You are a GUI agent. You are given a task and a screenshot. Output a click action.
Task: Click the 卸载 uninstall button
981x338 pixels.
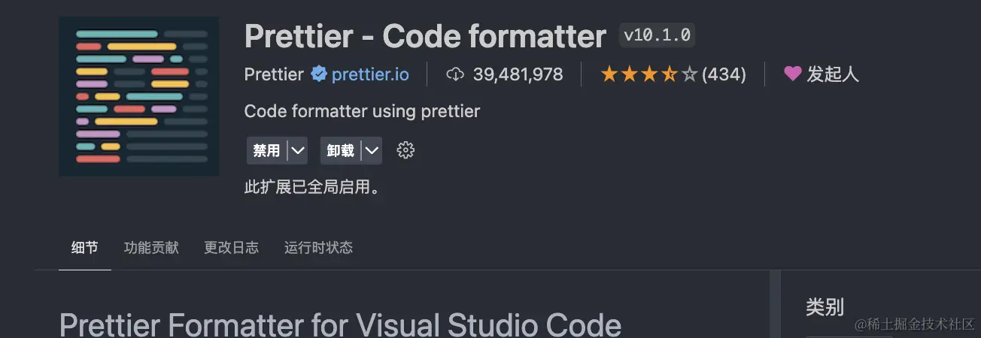340,150
